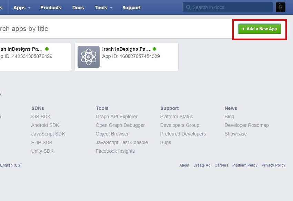293x201 pixels.
Task: Open the Showcase link
Action: pyautogui.click(x=236, y=134)
